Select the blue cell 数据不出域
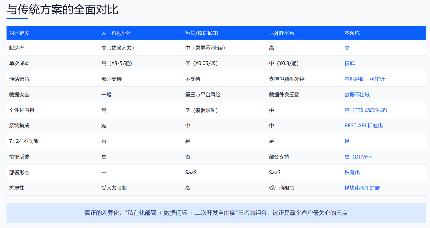This screenshot has width=430, height=228. point(357,94)
